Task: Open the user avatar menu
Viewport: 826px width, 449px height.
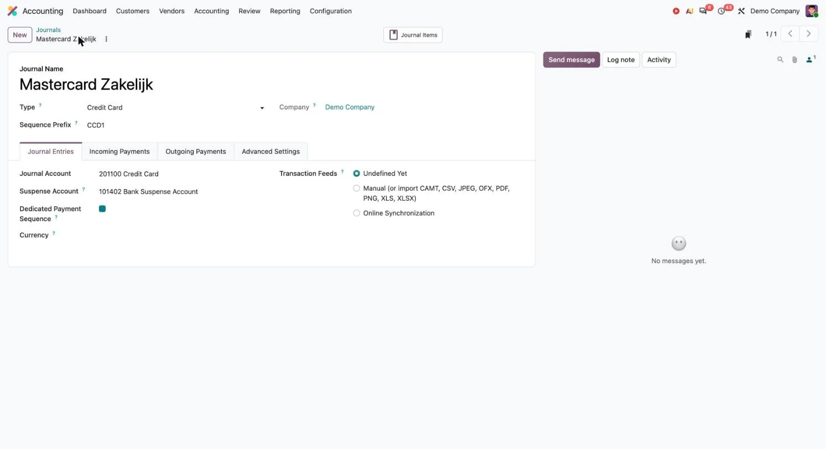Action: 812,11
